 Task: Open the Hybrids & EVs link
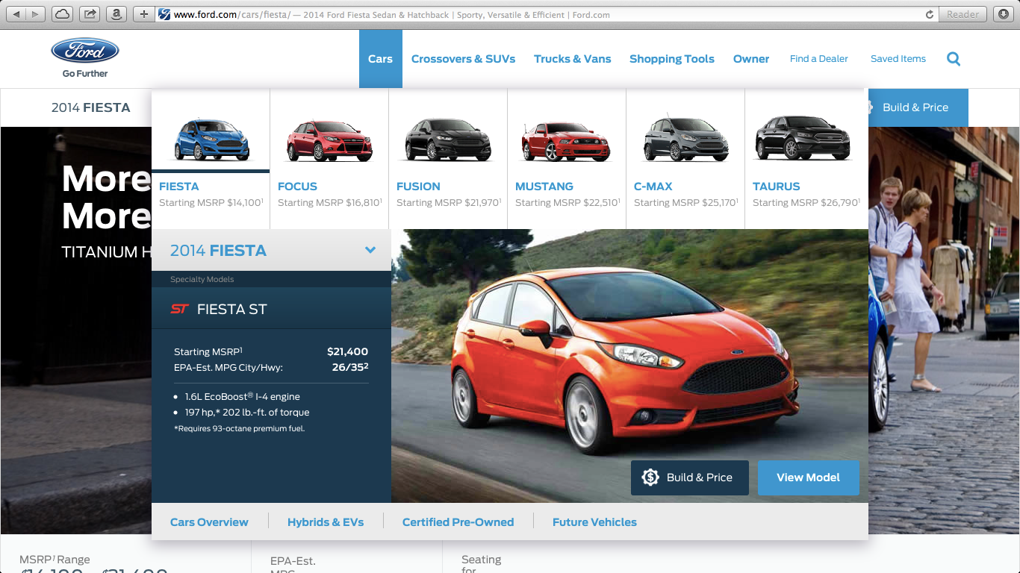click(x=326, y=522)
